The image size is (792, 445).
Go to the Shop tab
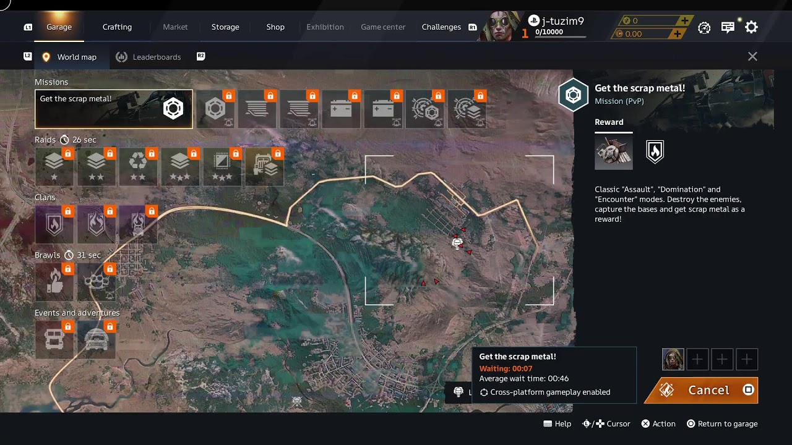point(275,27)
